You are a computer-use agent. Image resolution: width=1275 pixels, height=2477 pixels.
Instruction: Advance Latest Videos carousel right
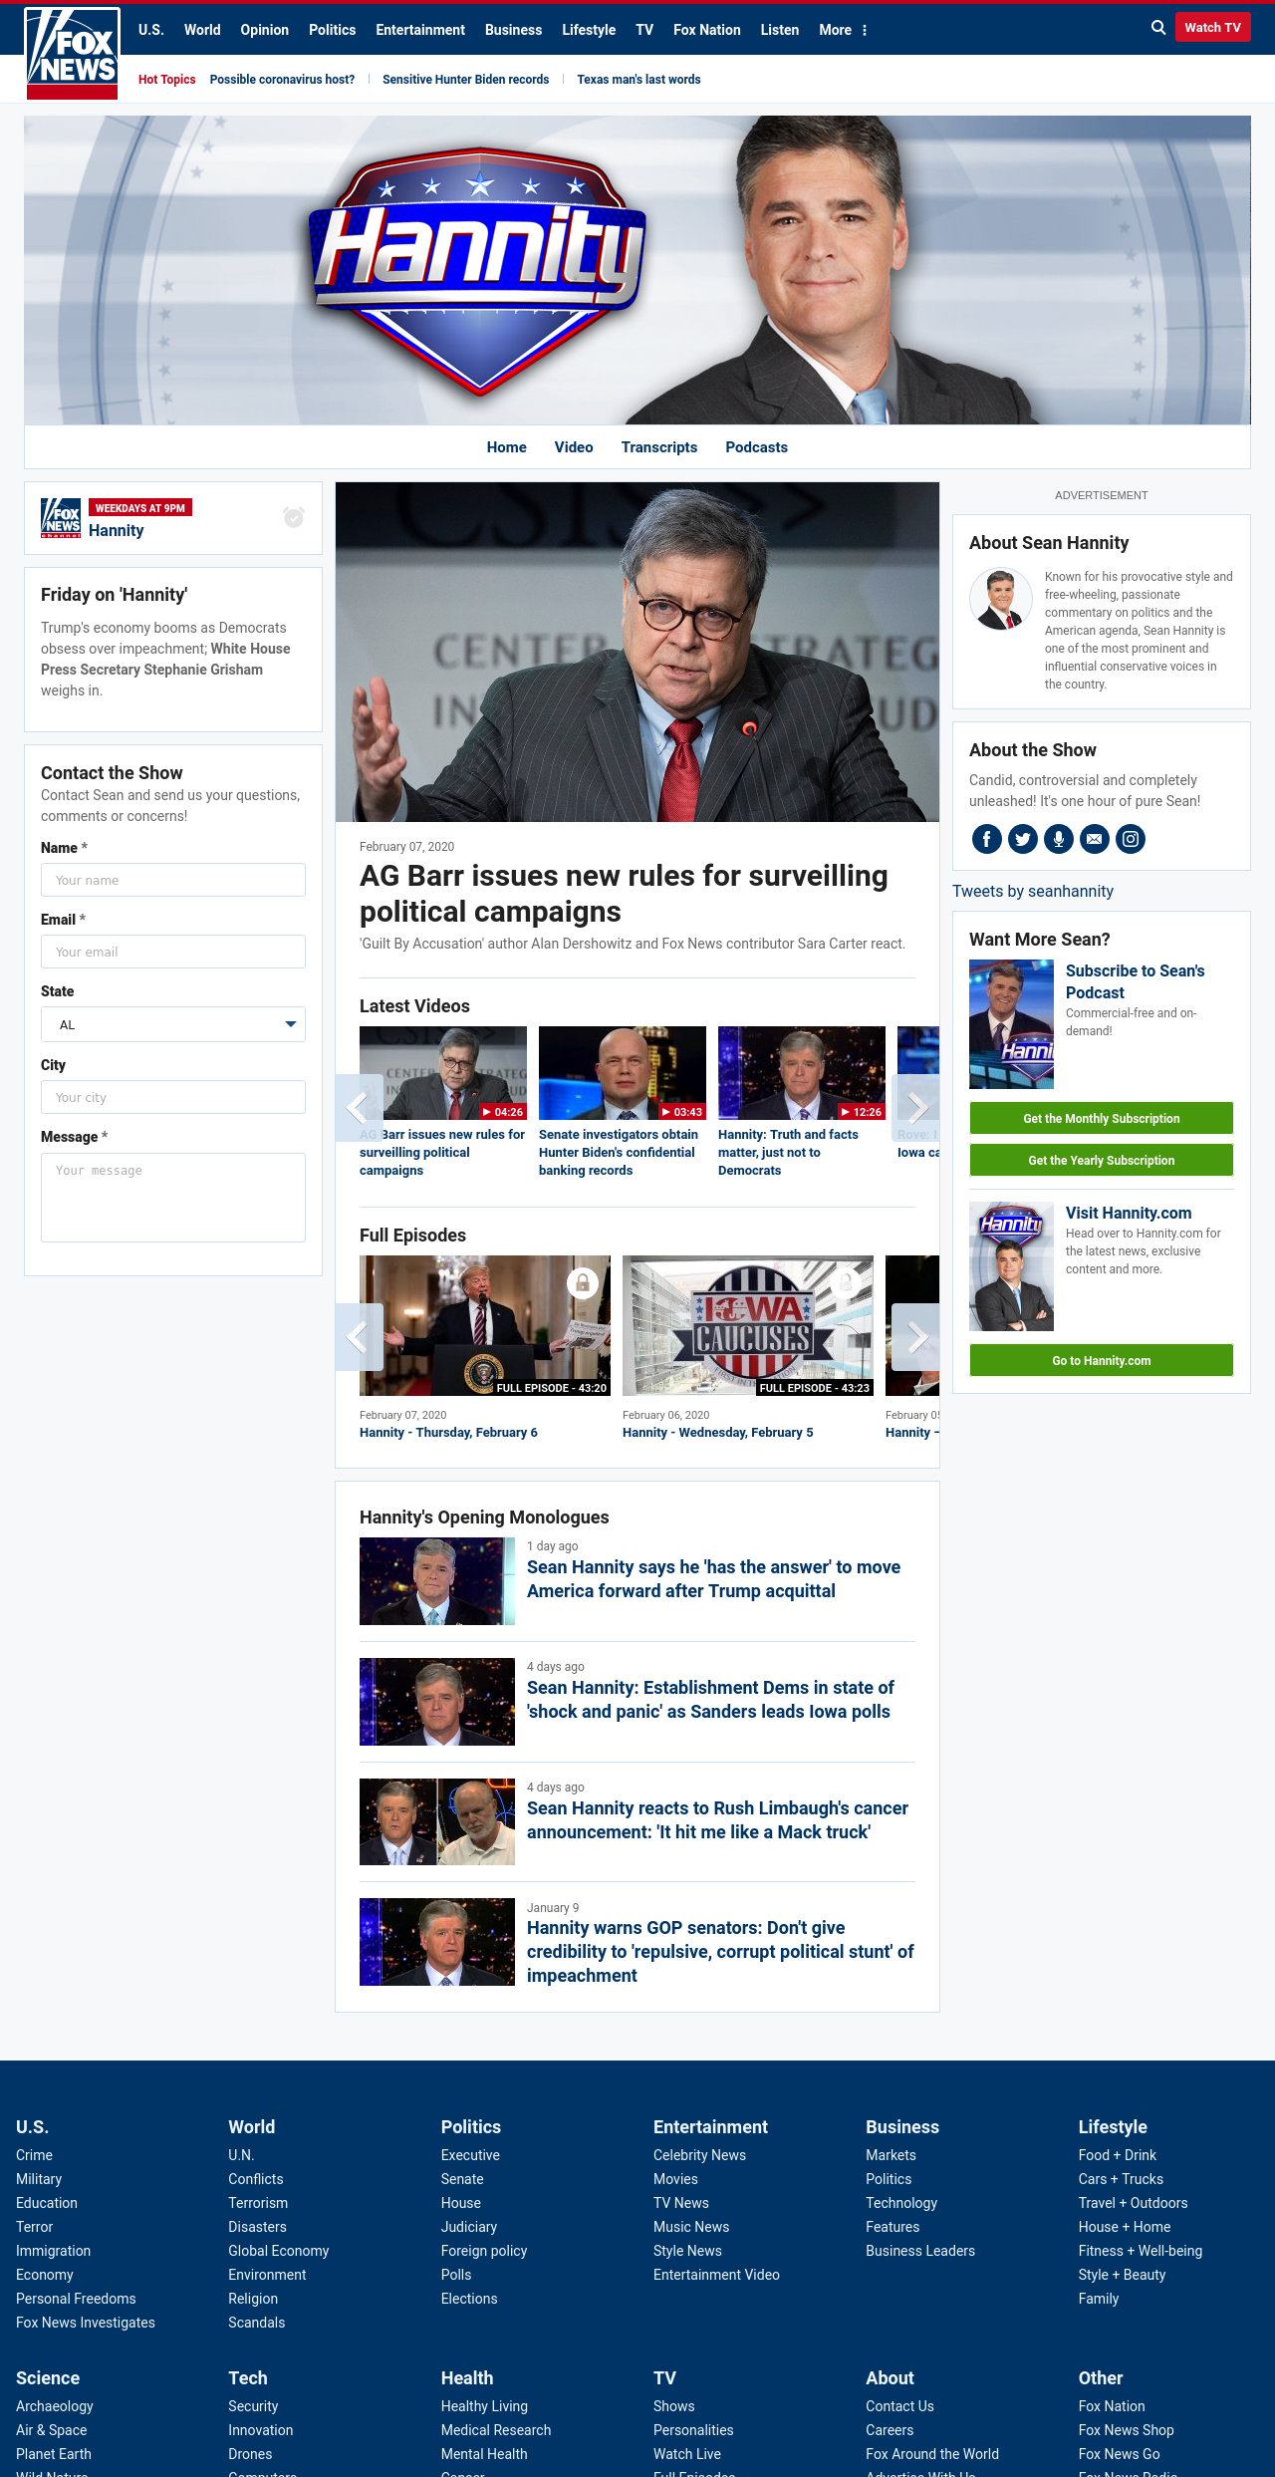(x=915, y=1108)
